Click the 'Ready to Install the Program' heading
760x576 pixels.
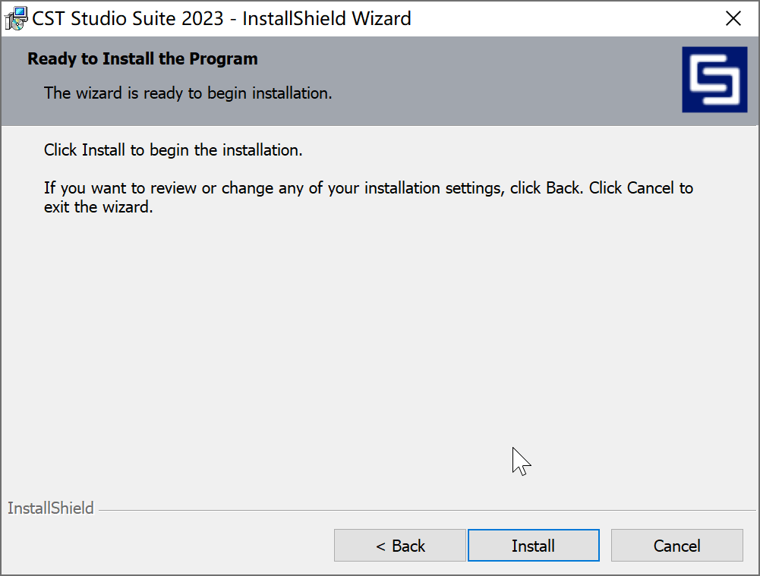[x=142, y=58]
